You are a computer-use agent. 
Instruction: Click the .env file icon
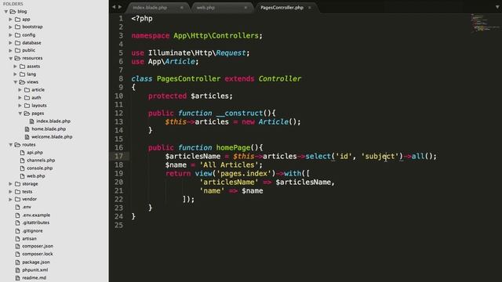click(x=17, y=207)
